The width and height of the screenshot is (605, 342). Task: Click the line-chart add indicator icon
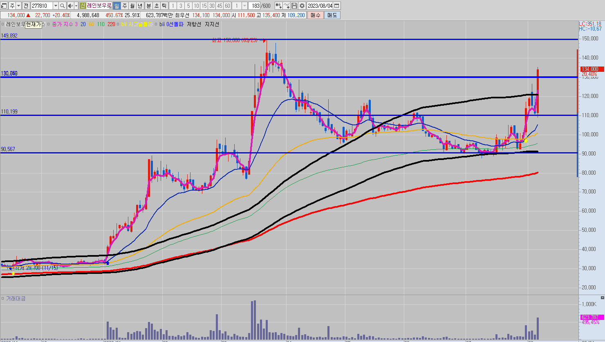(287, 6)
